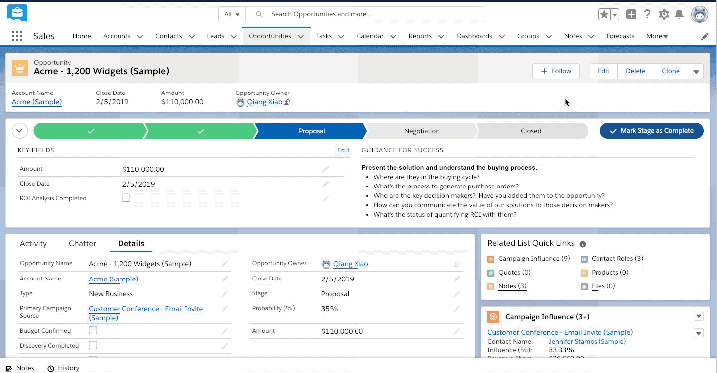Open Jennifer Stamos (Sample) contact link
This screenshot has width=717, height=373.
click(587, 342)
